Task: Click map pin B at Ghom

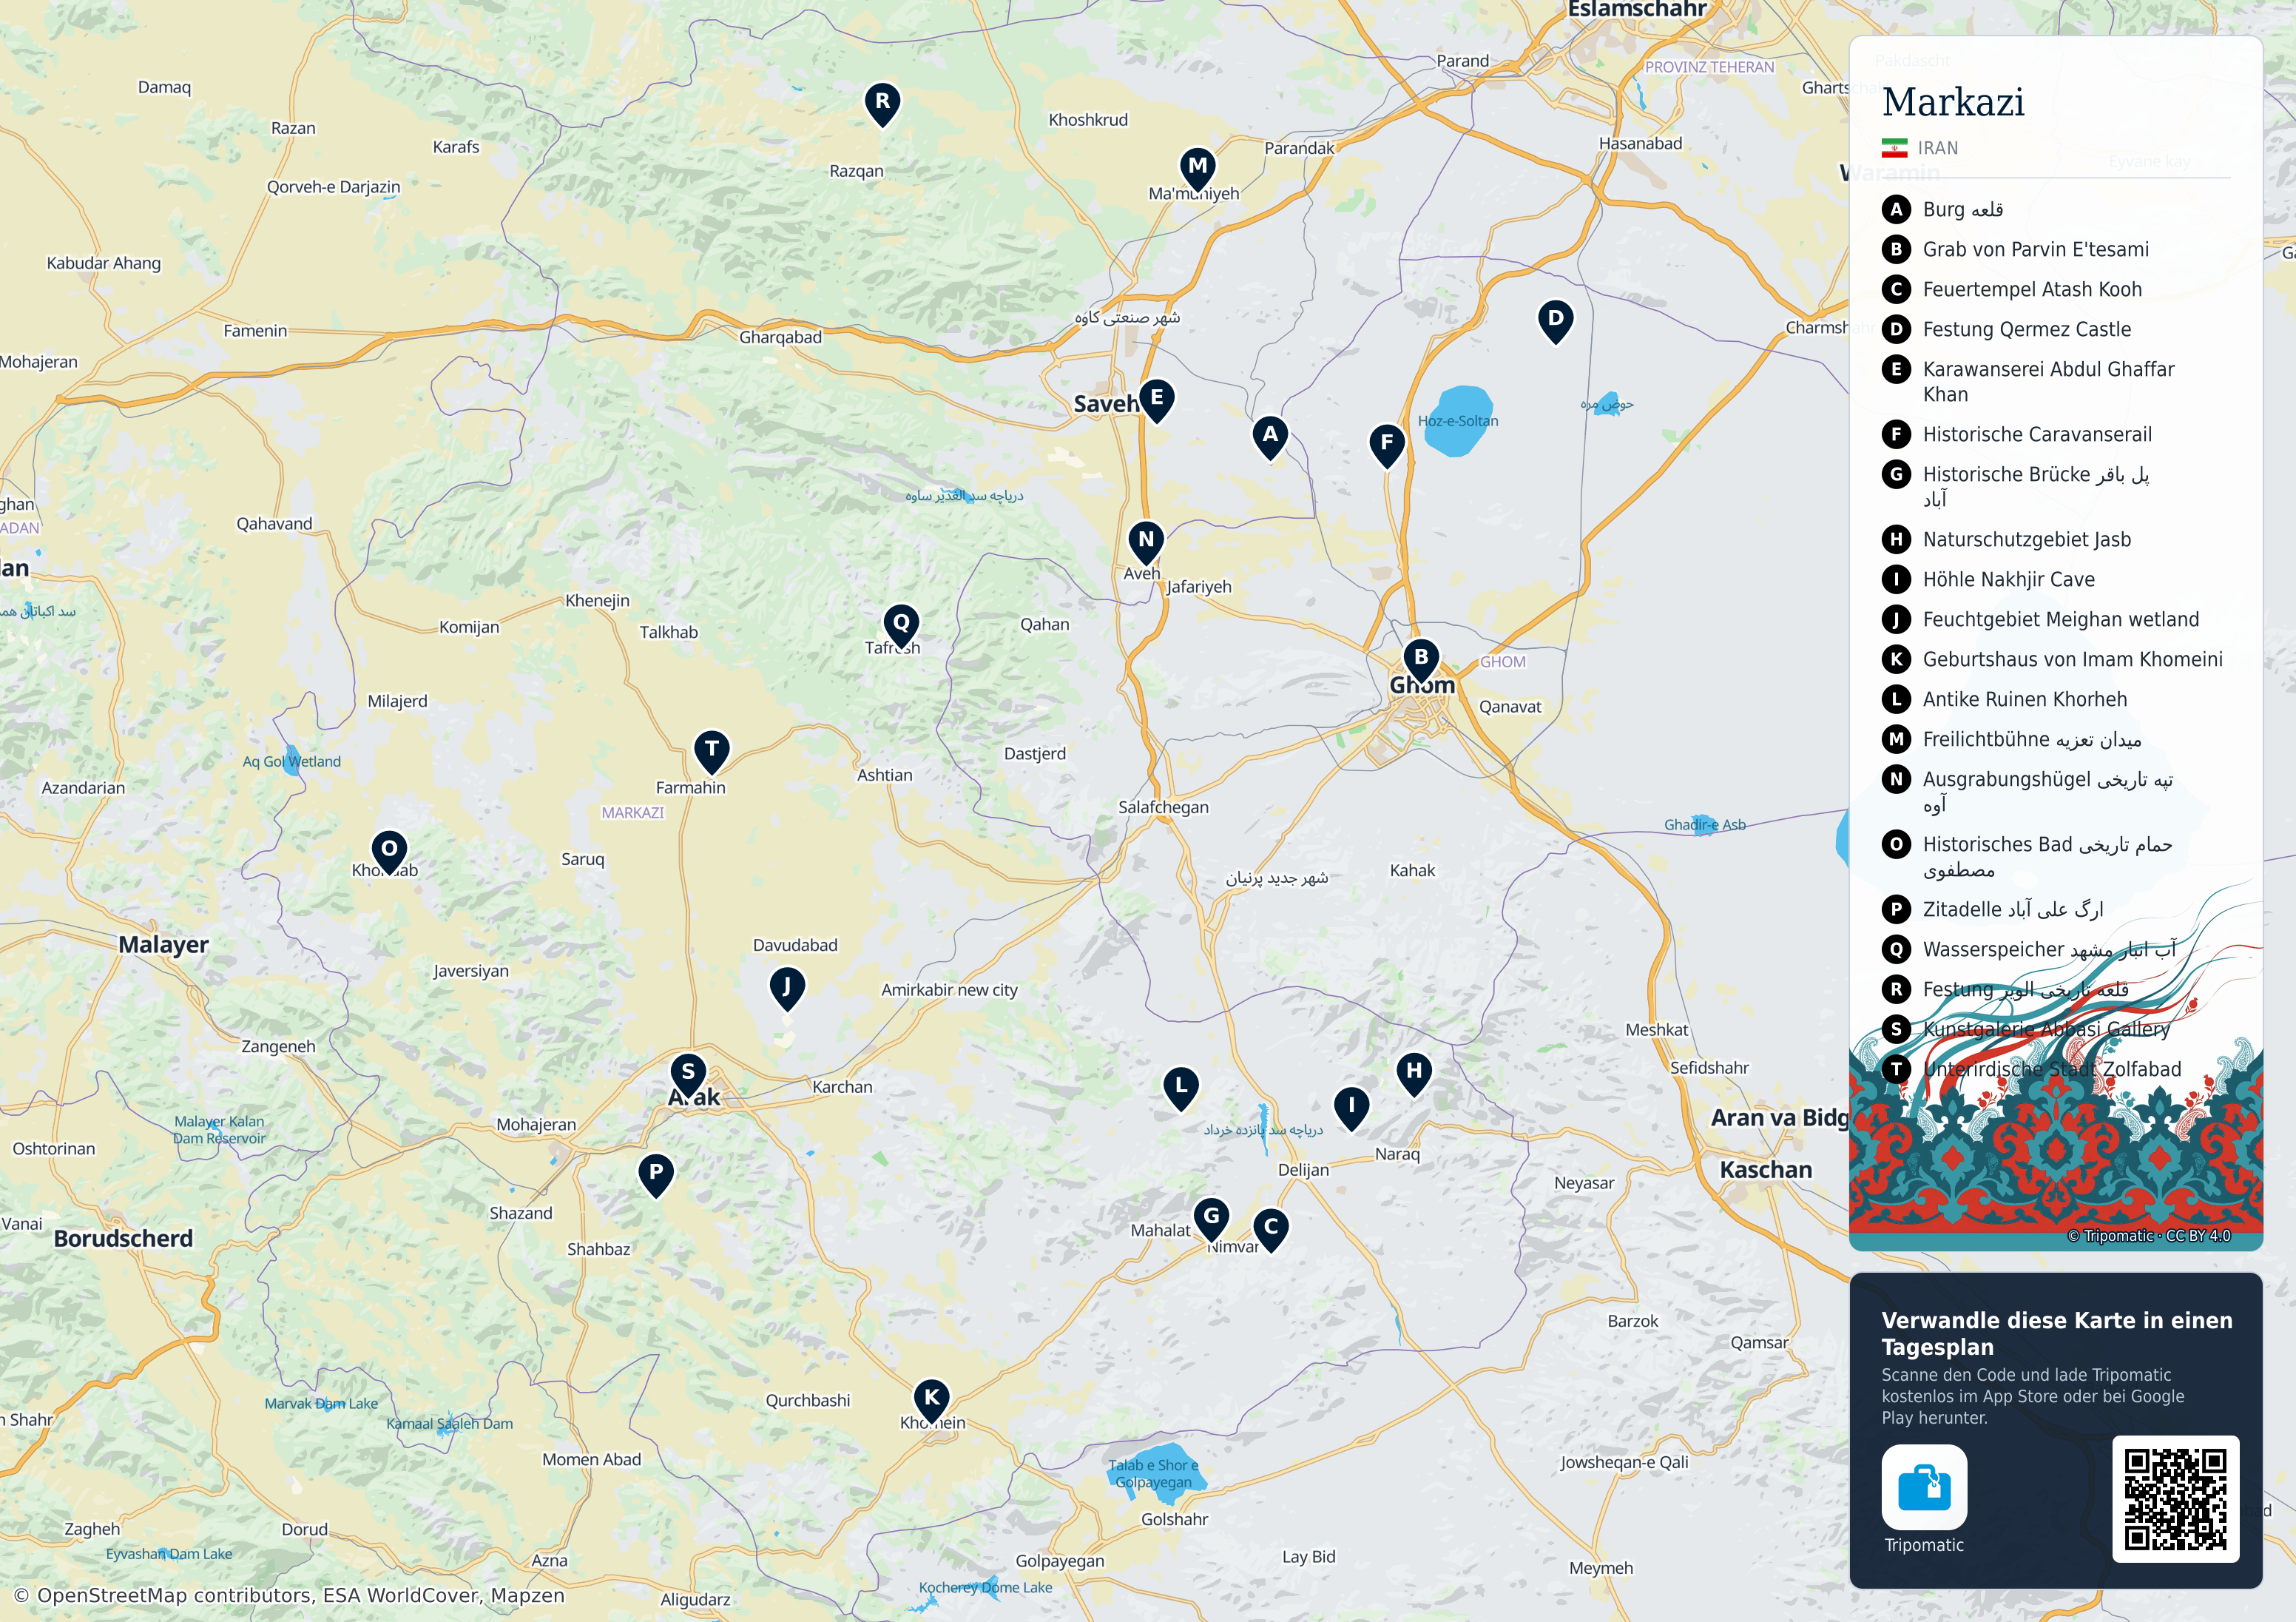Action: tap(1421, 662)
